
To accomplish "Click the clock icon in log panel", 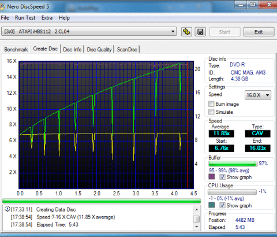I will tap(7, 209).
